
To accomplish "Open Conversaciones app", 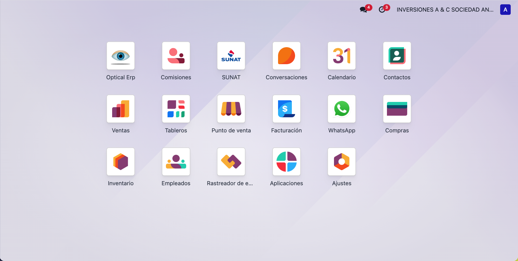I will pyautogui.click(x=286, y=56).
